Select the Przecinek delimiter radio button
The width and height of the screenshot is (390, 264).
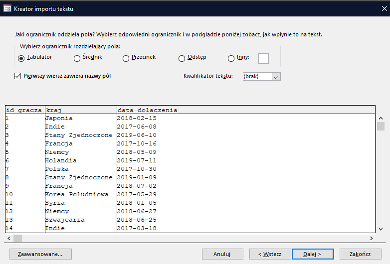coord(126,58)
